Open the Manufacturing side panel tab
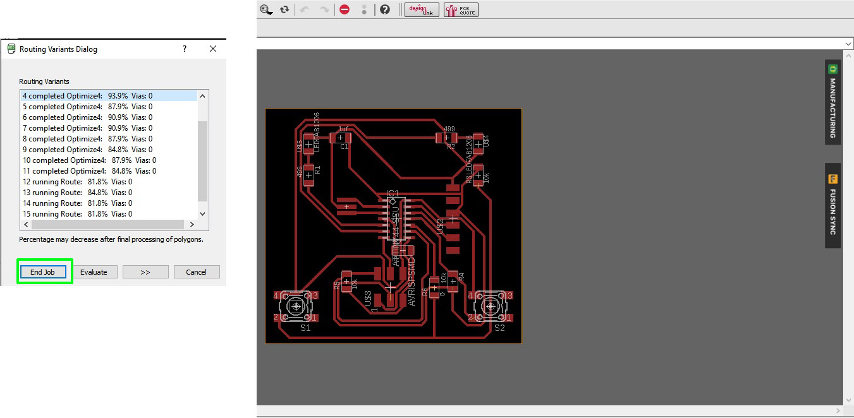This screenshot has height=418, width=854. 833,103
